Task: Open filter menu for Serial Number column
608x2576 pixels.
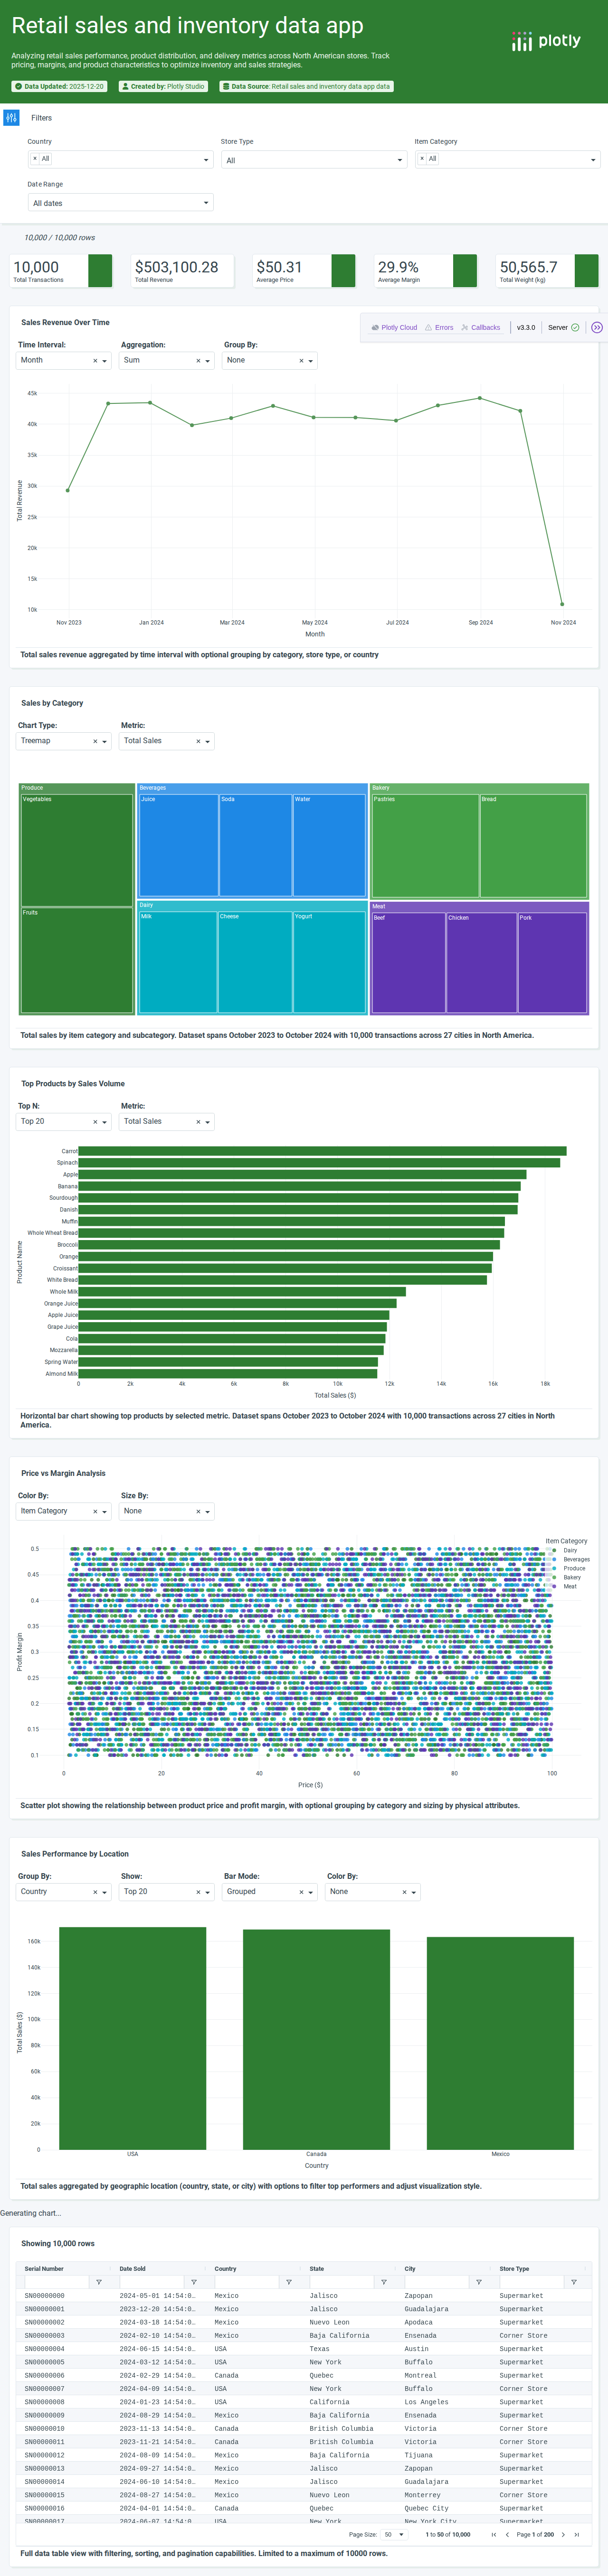Action: click(98, 2282)
